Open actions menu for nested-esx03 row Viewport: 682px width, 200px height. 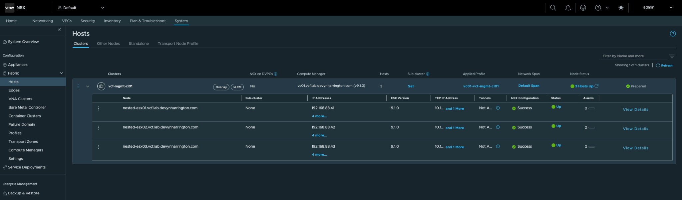[x=99, y=147]
